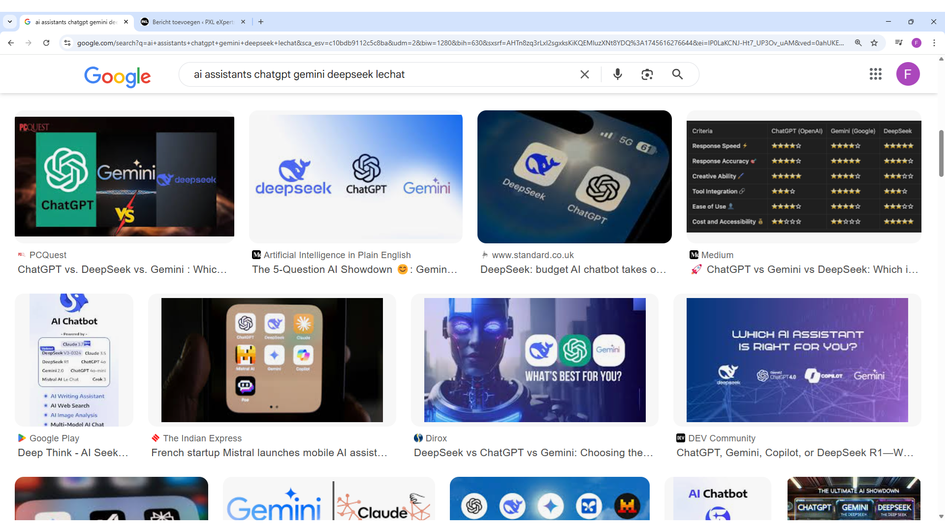Open the Mistral phone apps folder thumbnail

pyautogui.click(x=272, y=360)
